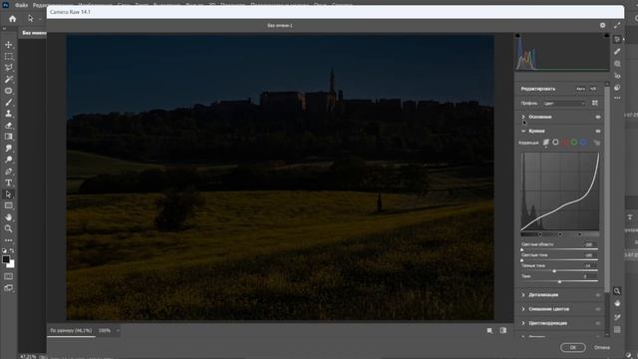Expand the Смешение цветов section

coord(523,309)
